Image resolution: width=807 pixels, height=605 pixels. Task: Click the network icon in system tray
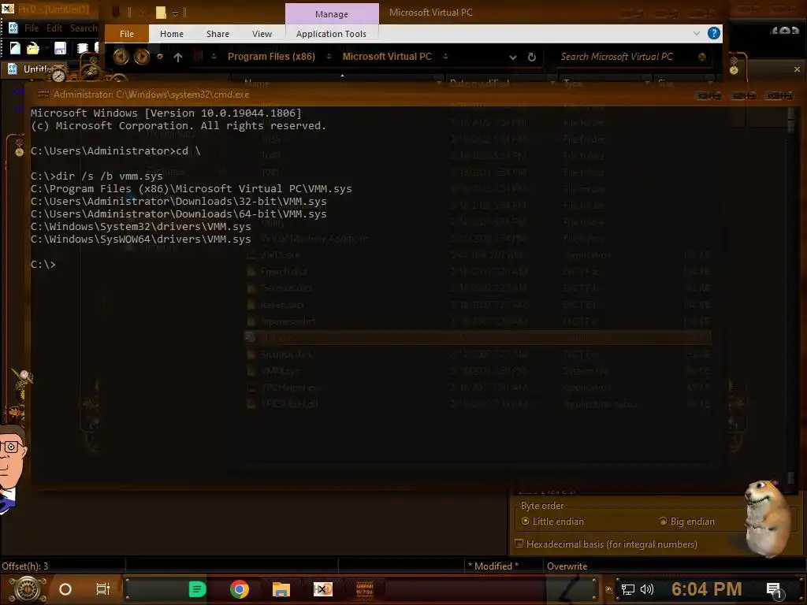(x=627, y=589)
